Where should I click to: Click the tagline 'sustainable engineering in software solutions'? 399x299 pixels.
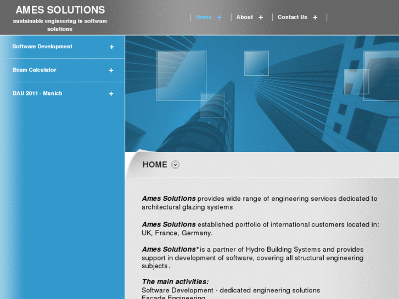pyautogui.click(x=60, y=25)
